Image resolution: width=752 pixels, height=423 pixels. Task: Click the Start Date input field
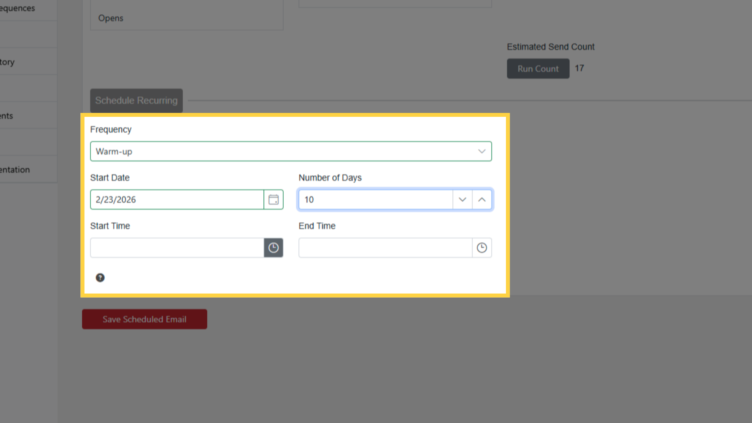(x=177, y=200)
